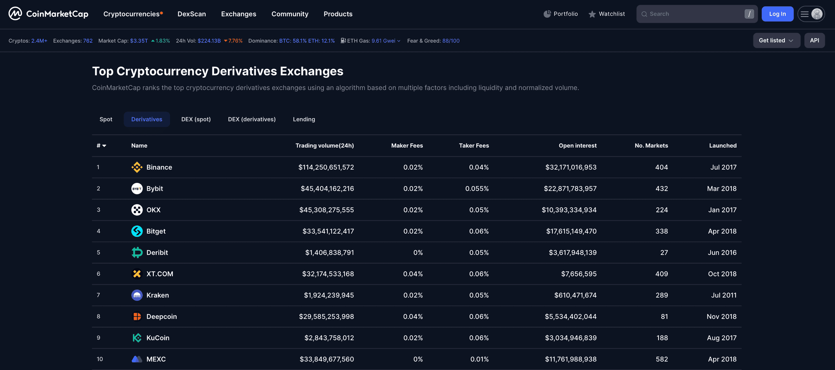Click the KuCoin logo icon

pyautogui.click(x=137, y=337)
